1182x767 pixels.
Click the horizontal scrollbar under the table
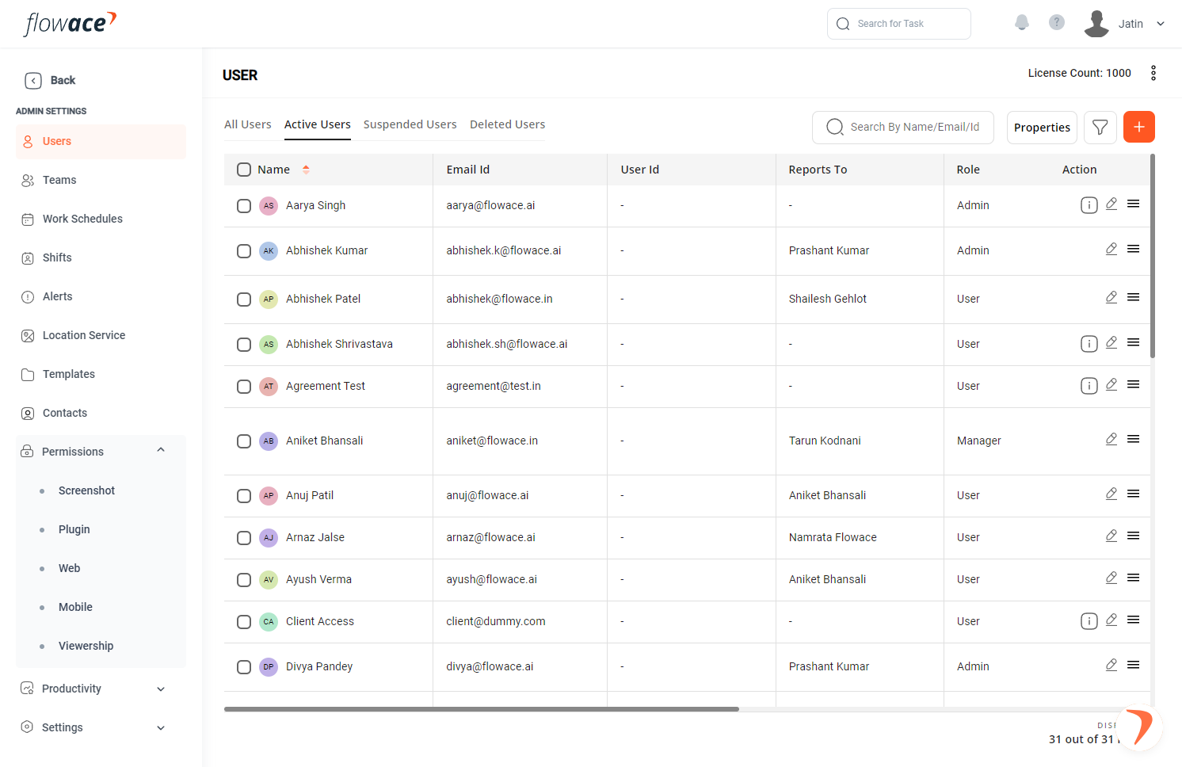(x=482, y=709)
